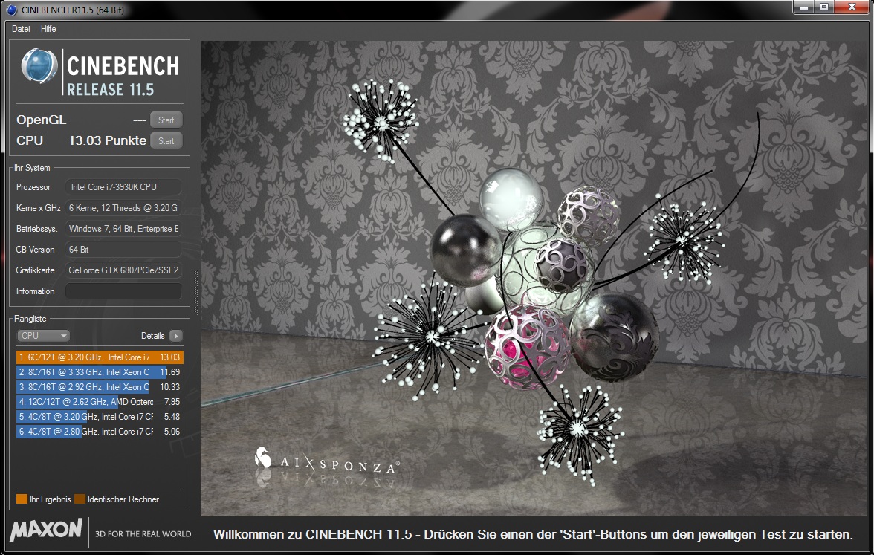874x555 pixels.
Task: Maximize the Cinebench window
Action: tap(823, 7)
